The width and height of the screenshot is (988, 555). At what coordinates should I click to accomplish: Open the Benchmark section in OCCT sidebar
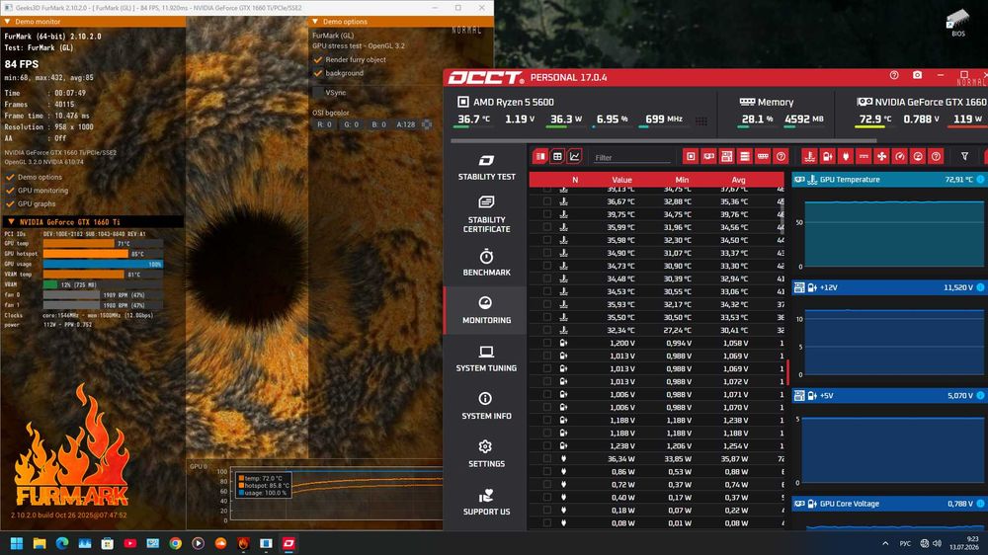pos(486,263)
